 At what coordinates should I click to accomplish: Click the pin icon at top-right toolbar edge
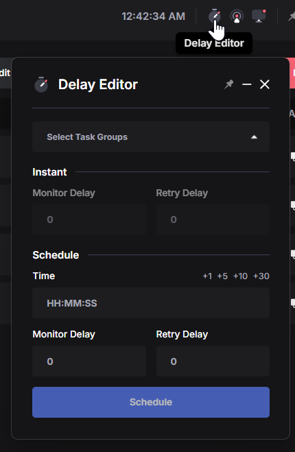(x=292, y=16)
